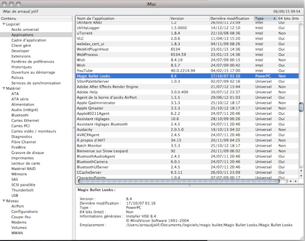305x241 pixels.
Task: Collapse the Matériel disclosure triangle
Action: click(3, 88)
